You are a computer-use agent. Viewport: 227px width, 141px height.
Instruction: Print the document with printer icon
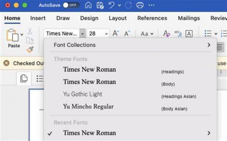pyautogui.click(x=140, y=5)
